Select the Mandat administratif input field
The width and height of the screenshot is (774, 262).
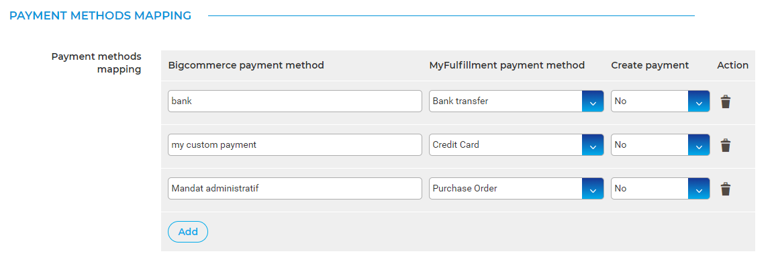(295, 188)
